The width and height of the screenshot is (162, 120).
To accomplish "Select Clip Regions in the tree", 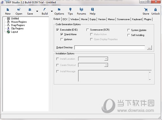I will tap(17, 28).
